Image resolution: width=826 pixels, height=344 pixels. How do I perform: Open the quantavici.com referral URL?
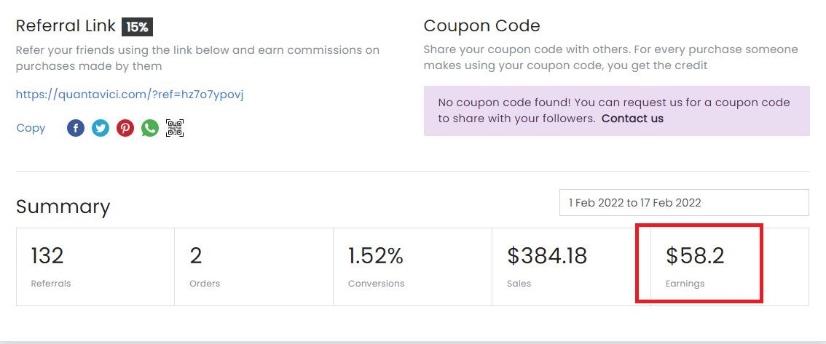pyautogui.click(x=130, y=95)
